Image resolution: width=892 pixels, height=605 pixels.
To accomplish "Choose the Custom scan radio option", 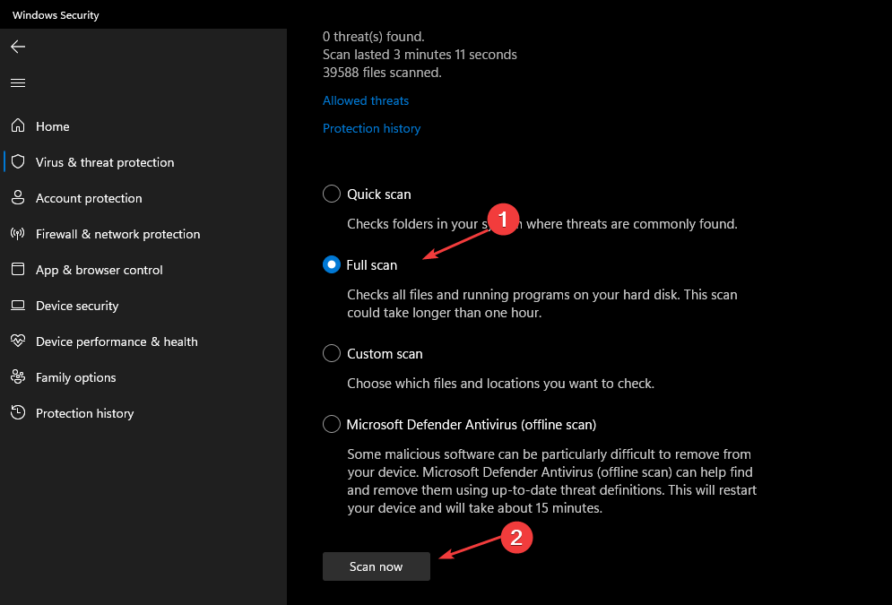I will pyautogui.click(x=332, y=353).
